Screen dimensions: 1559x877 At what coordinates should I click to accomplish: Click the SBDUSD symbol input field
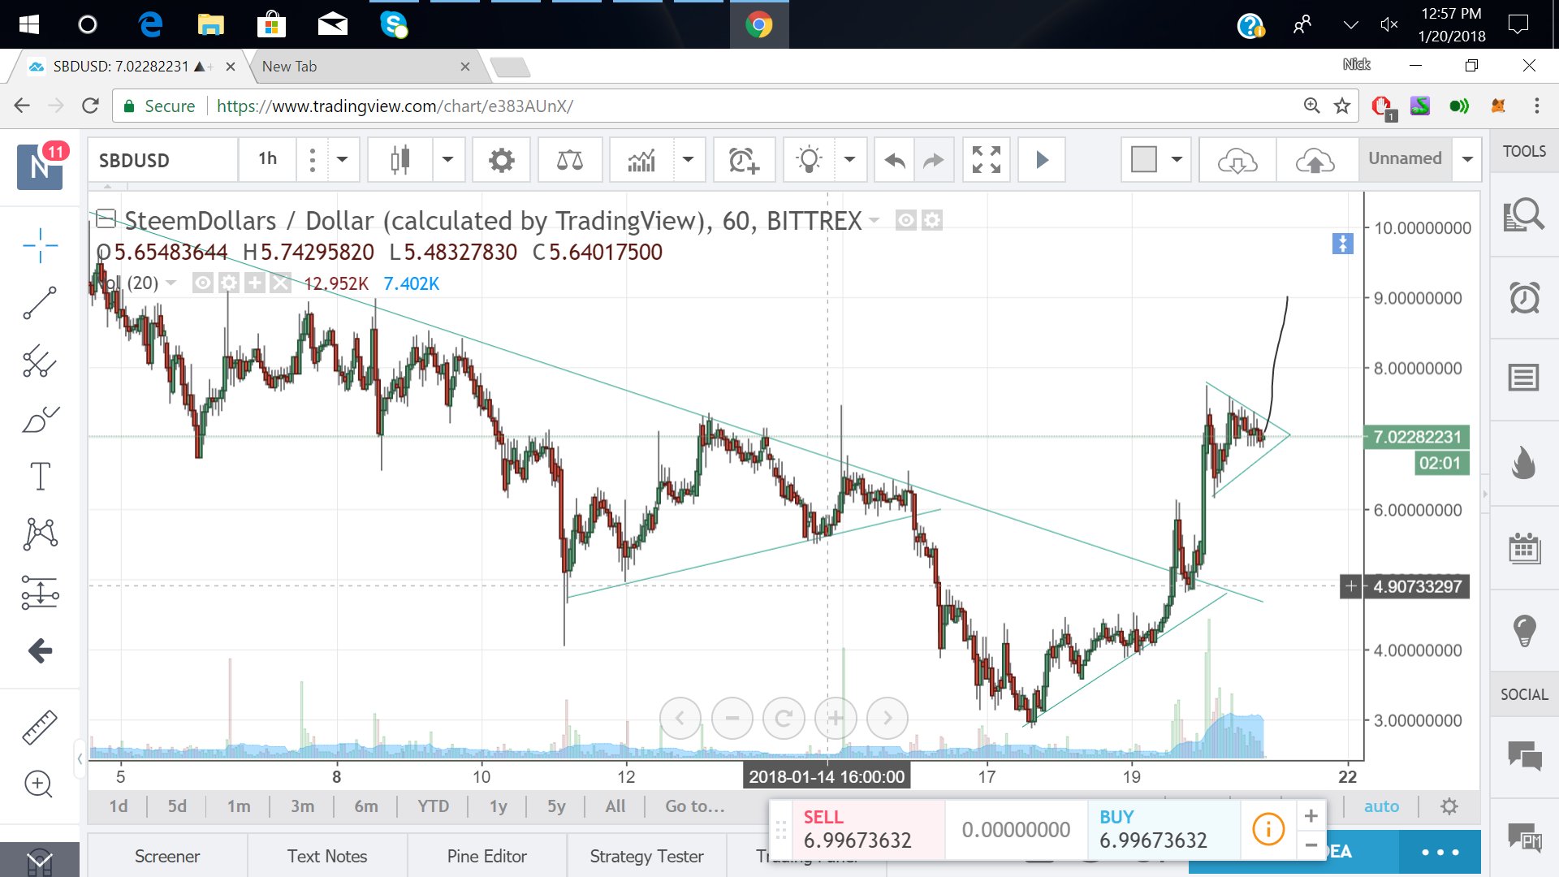coord(163,160)
